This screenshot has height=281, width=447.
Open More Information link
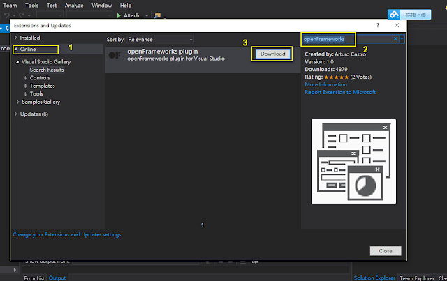(x=326, y=84)
